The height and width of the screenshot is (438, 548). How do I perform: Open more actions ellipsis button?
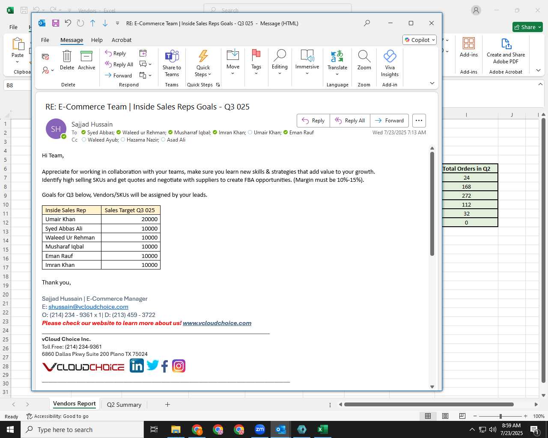pos(419,121)
